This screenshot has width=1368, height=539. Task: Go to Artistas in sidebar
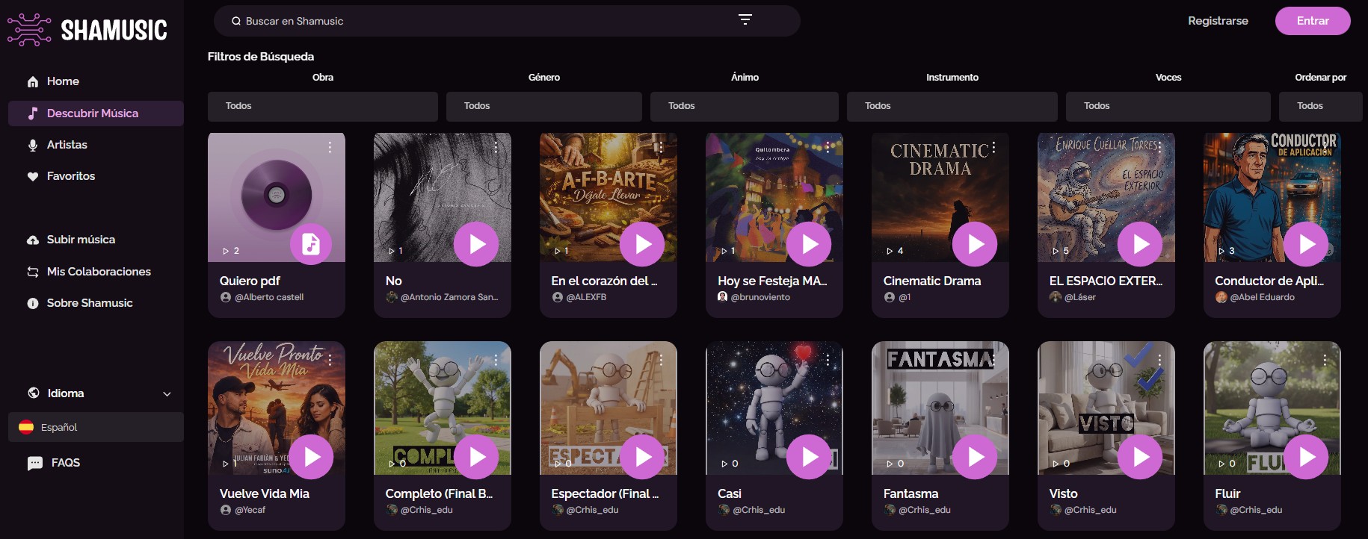coord(67,145)
